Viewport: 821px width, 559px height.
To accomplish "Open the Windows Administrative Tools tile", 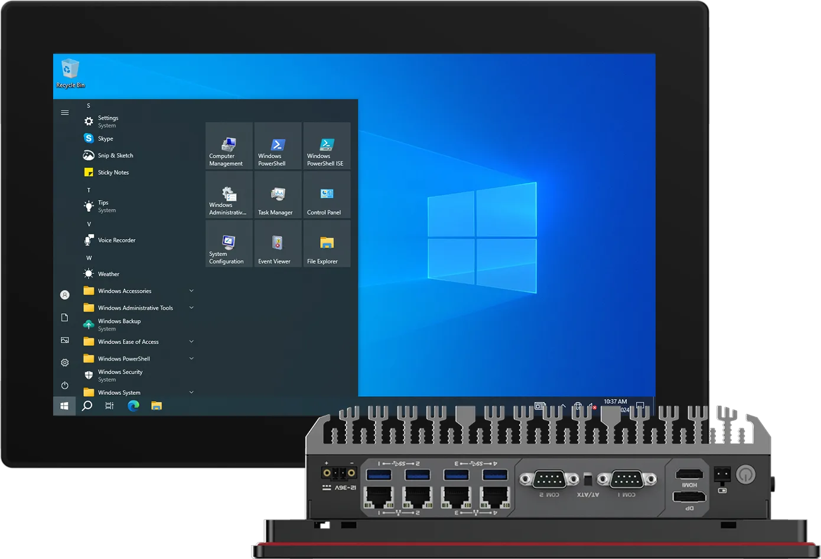I will 229,195.
